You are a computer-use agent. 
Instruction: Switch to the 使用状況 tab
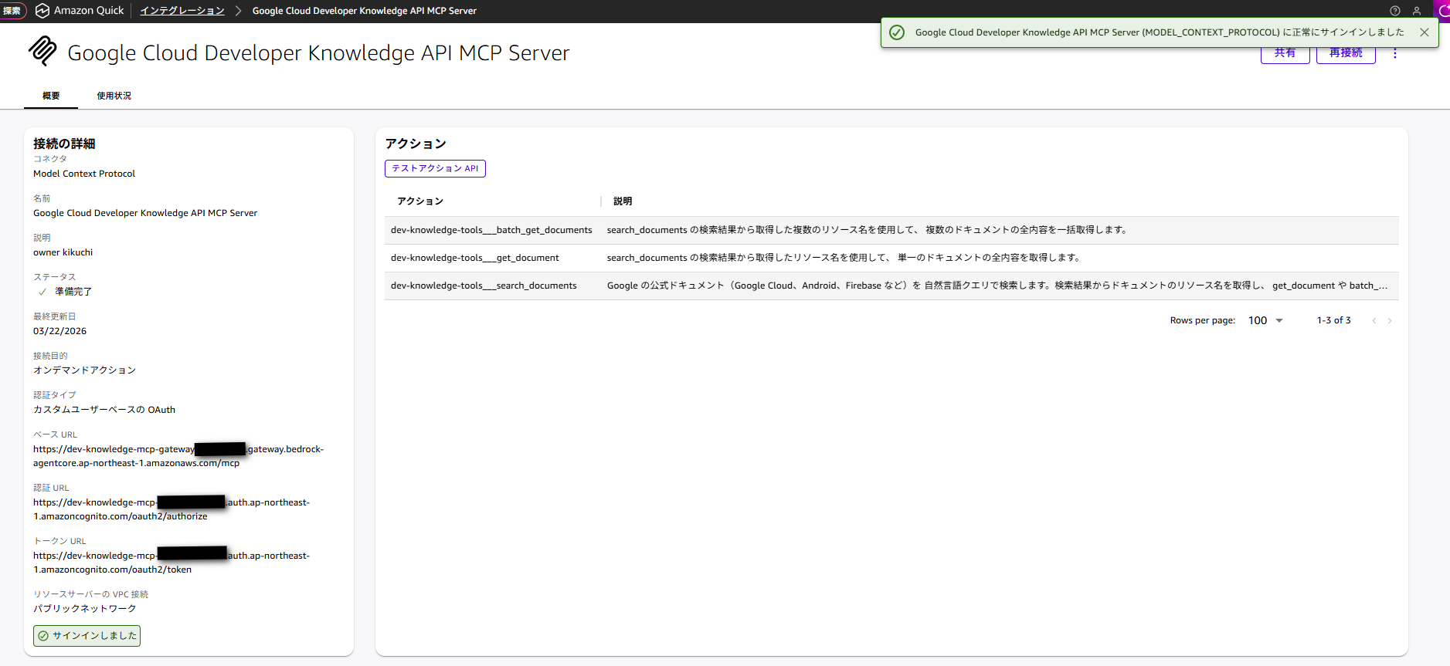coord(114,96)
